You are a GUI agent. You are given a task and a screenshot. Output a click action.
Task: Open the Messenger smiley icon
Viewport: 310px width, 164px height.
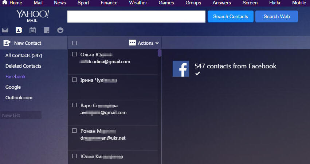[60, 30]
